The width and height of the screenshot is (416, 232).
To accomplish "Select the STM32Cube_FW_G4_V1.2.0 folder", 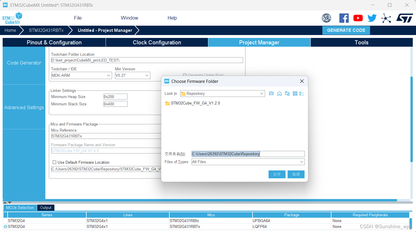I will (x=193, y=103).
